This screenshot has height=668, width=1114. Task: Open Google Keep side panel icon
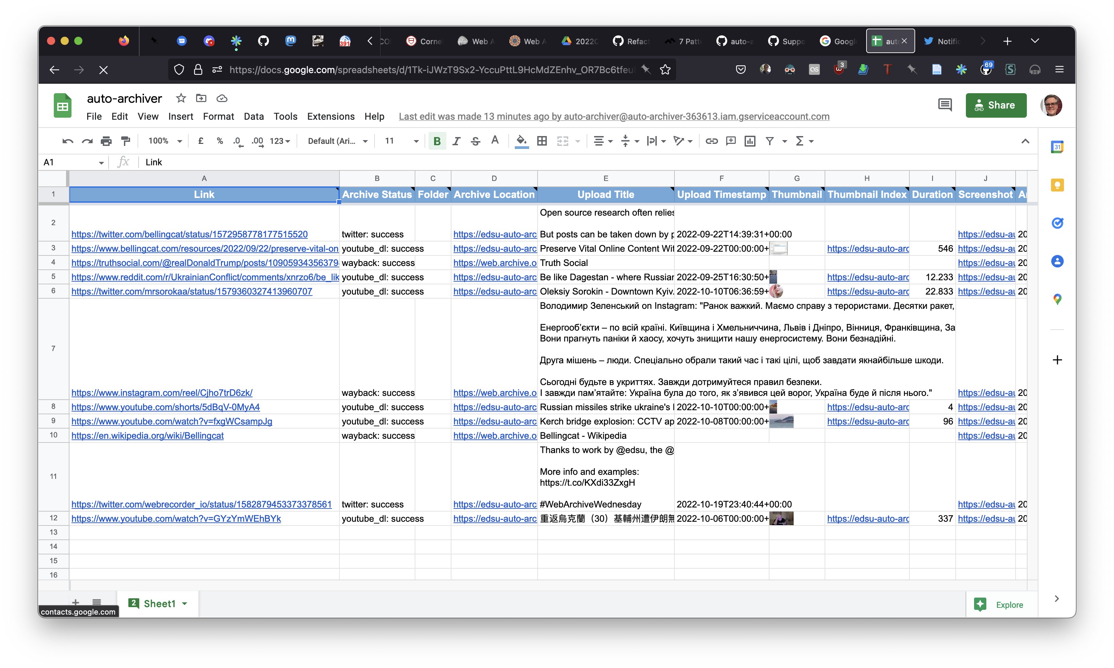coord(1057,185)
